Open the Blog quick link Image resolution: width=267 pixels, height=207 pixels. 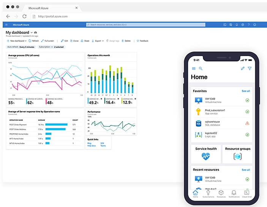click(89, 143)
